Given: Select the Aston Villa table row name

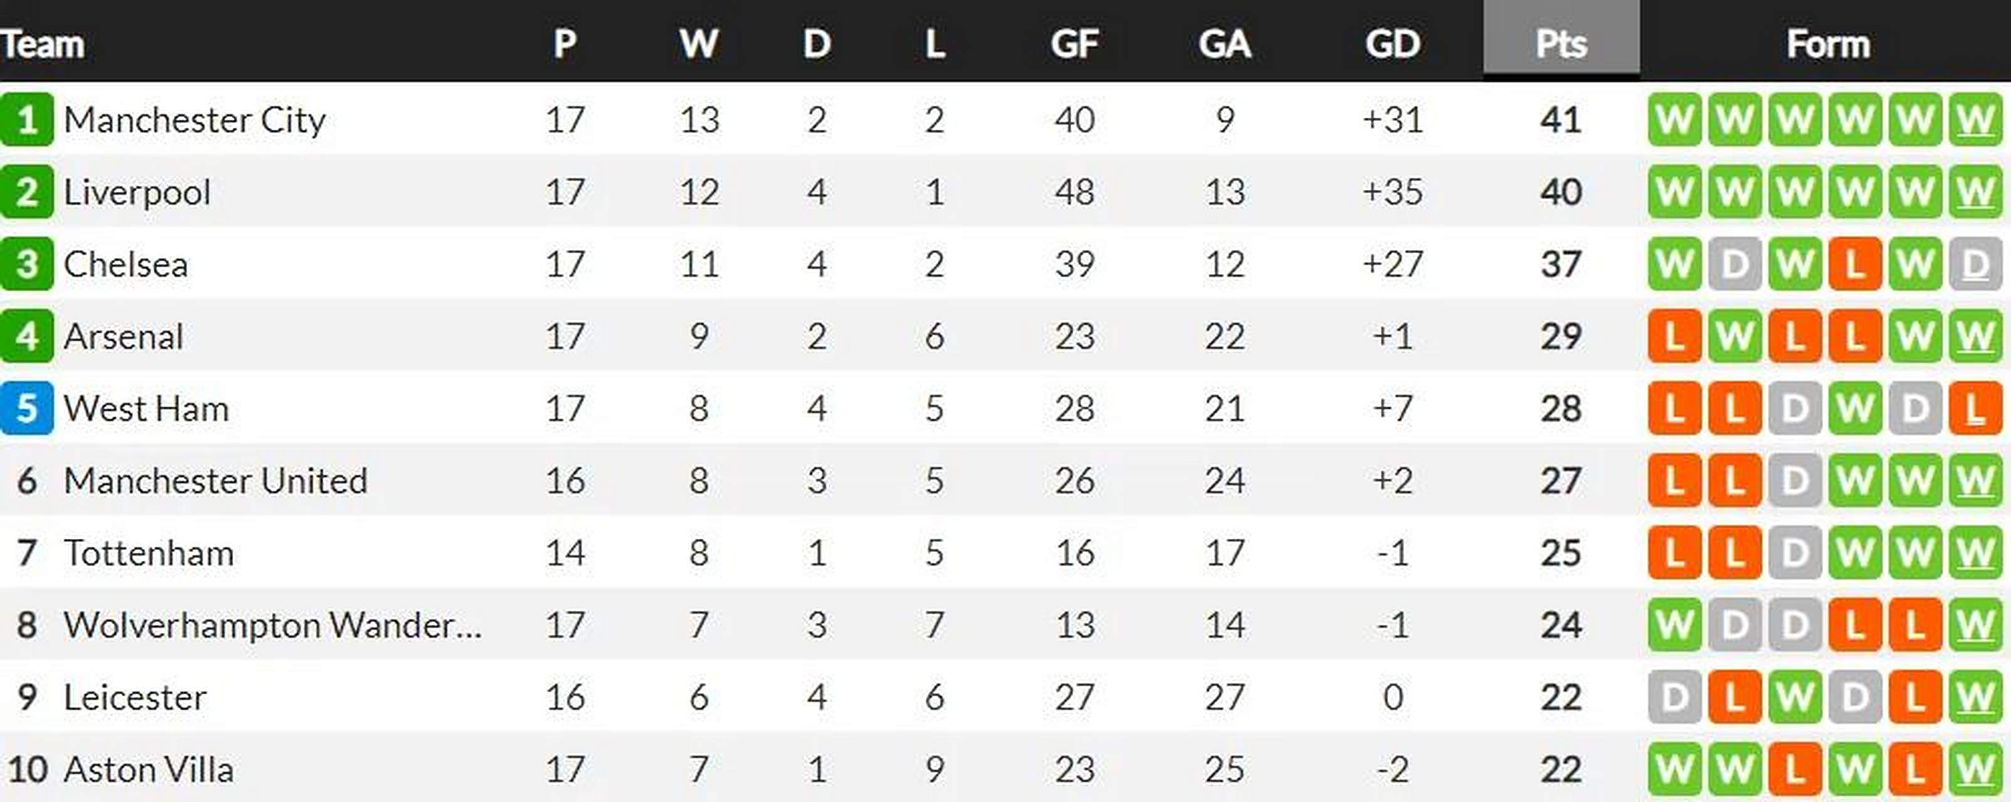Looking at the screenshot, I should (x=149, y=769).
